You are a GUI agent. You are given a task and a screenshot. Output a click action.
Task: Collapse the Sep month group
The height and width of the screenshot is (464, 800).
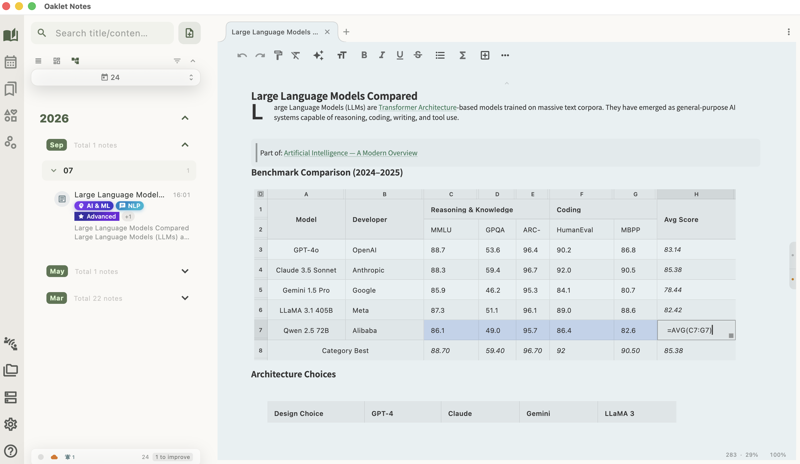185,145
